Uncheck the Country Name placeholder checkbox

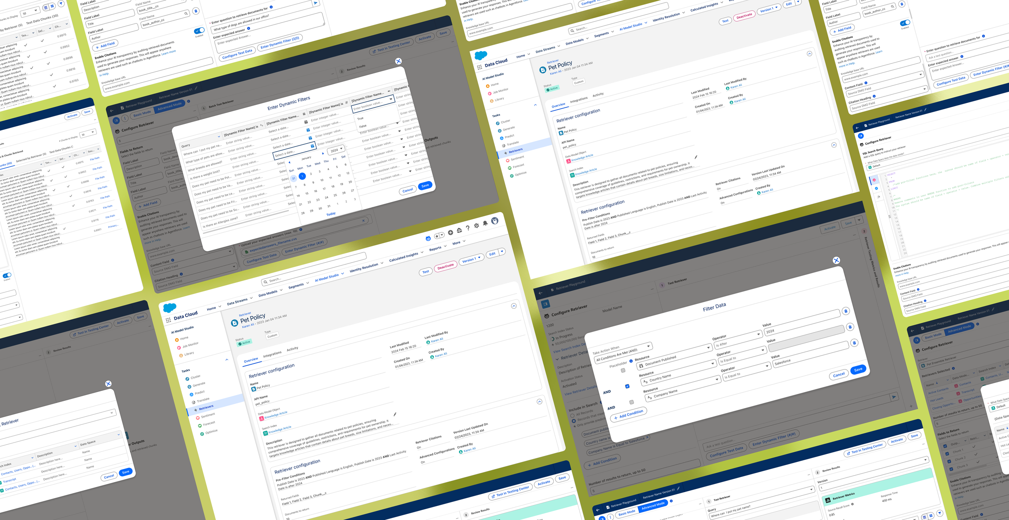[x=627, y=386]
